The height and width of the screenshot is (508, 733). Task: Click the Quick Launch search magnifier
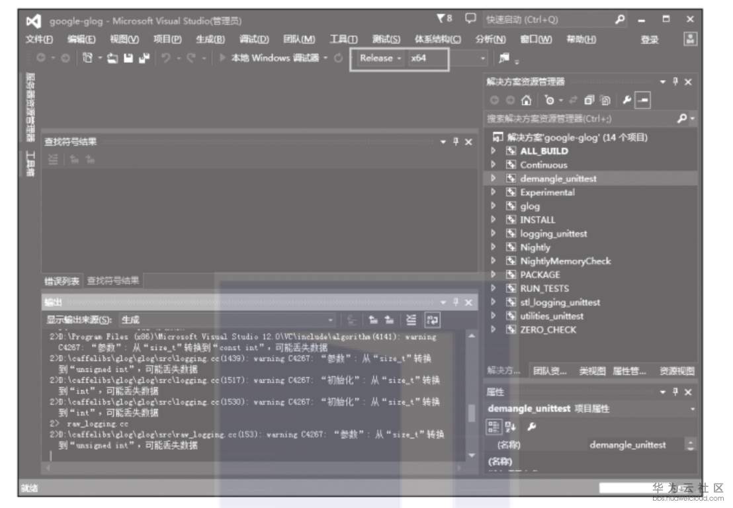[x=619, y=20]
